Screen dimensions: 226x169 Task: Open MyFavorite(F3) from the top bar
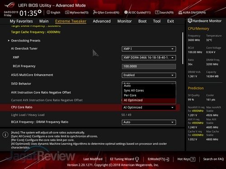coord(77,13)
